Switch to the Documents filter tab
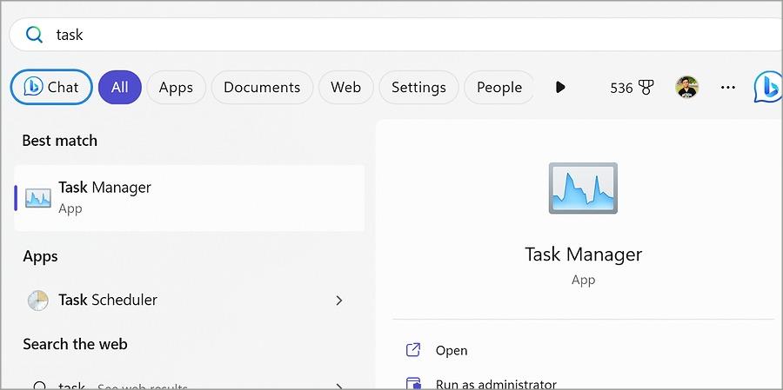The image size is (783, 390). point(262,87)
